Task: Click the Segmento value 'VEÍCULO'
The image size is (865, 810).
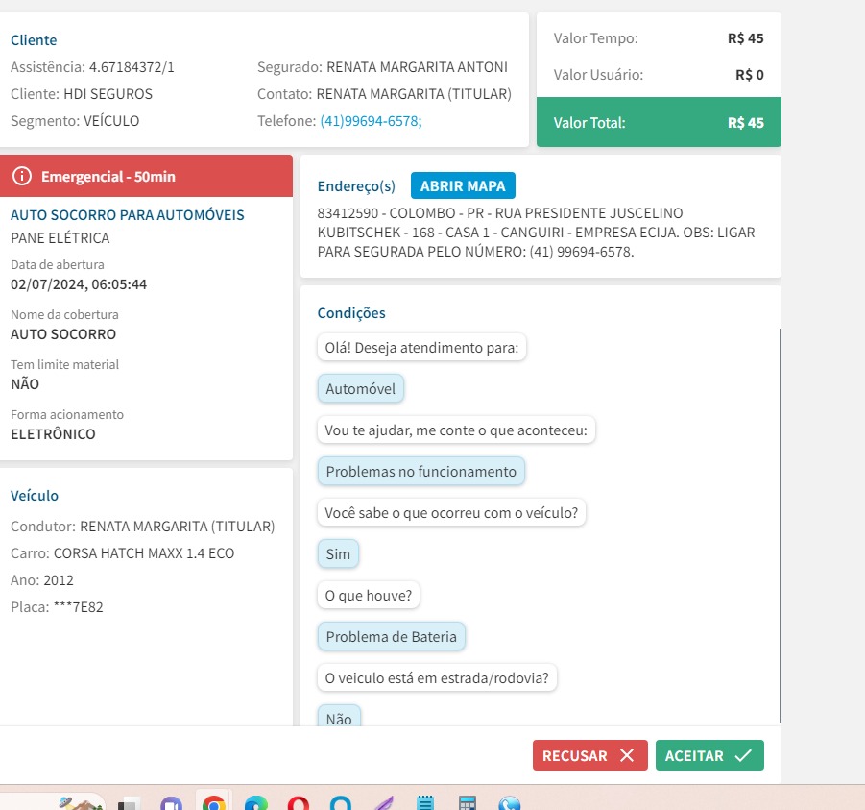Action: tap(111, 121)
